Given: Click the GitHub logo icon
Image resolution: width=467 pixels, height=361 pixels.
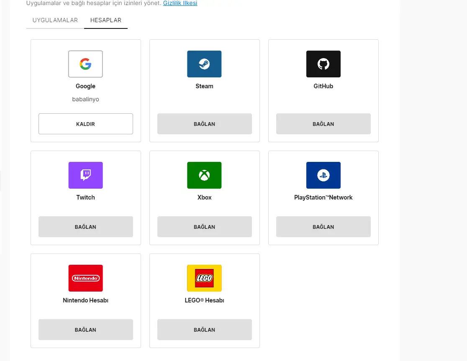Looking at the screenshot, I should (323, 64).
